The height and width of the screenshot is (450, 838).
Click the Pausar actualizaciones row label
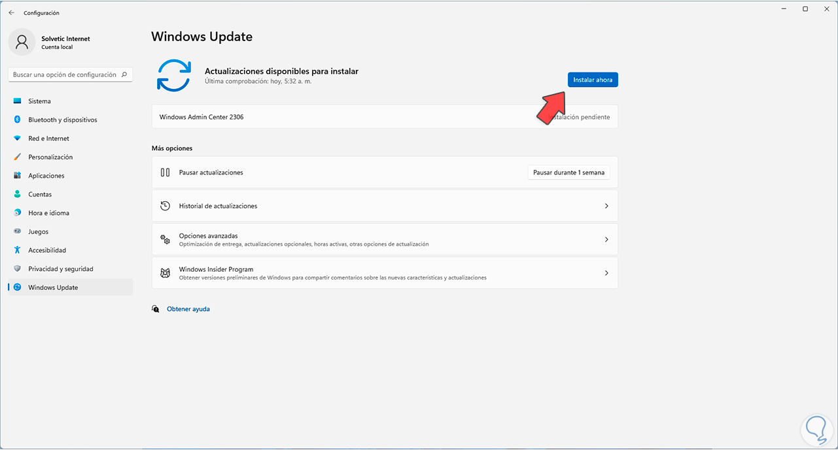click(x=211, y=172)
